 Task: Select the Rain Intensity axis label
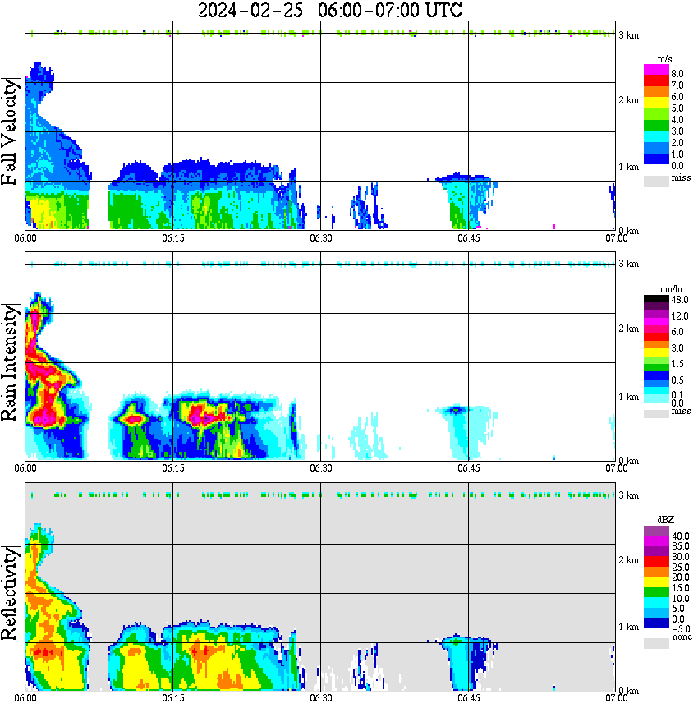pos(10,362)
